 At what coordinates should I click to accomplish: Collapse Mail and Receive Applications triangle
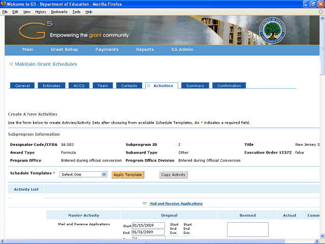(x=145, y=203)
